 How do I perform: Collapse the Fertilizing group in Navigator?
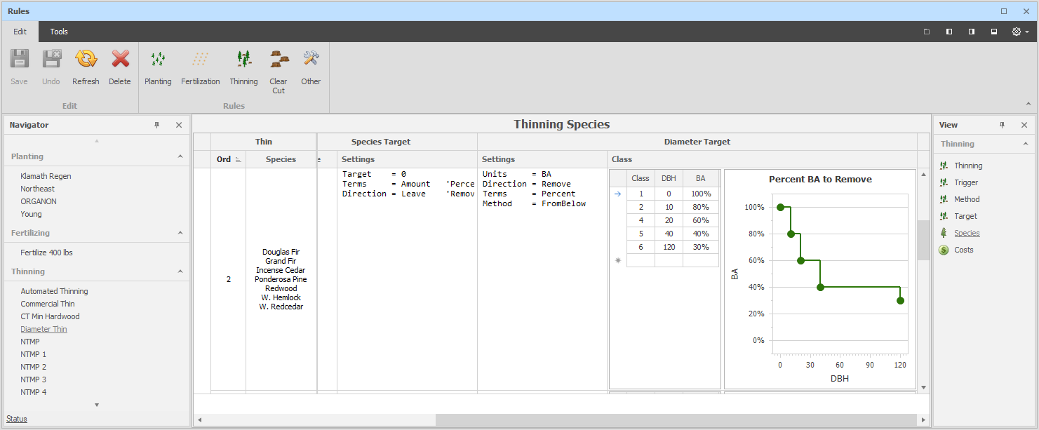tap(180, 233)
